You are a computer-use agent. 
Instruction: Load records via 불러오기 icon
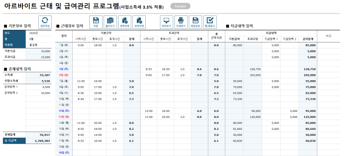pos(110,22)
